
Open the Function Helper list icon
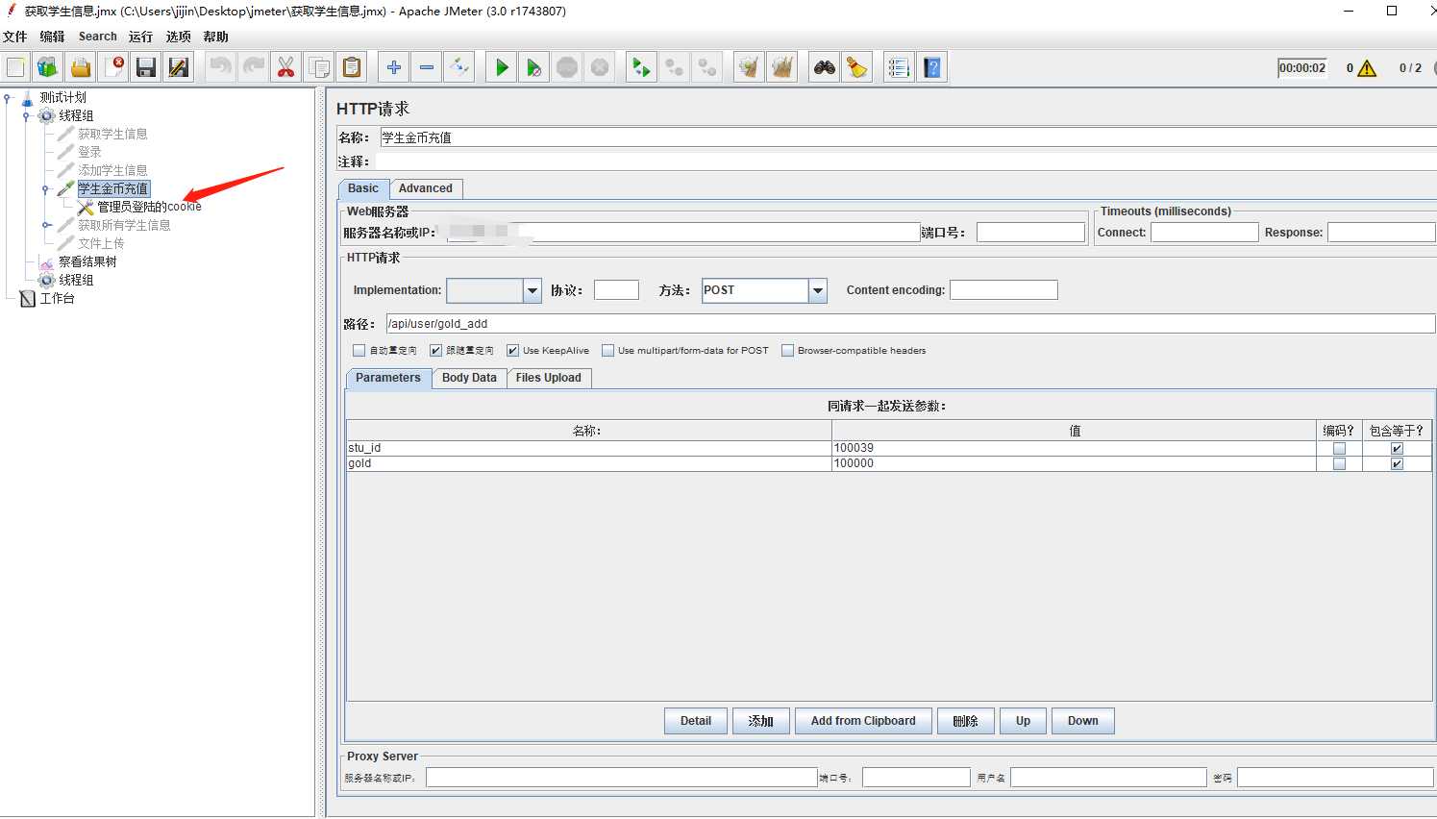(x=899, y=67)
